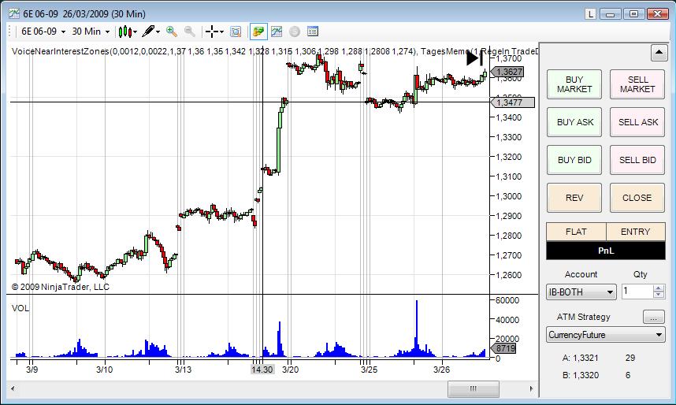Click the BUY ASK button

point(574,122)
